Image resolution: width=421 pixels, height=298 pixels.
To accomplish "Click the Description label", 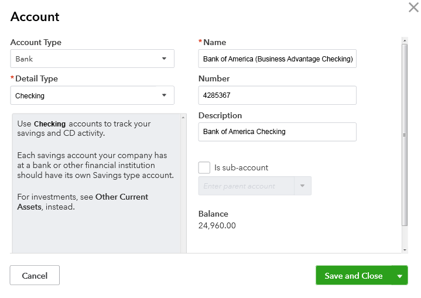I will coord(220,115).
